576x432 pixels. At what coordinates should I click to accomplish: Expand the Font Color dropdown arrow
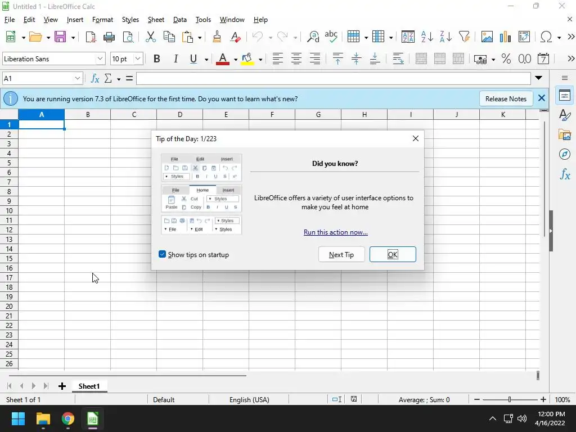pyautogui.click(x=236, y=60)
